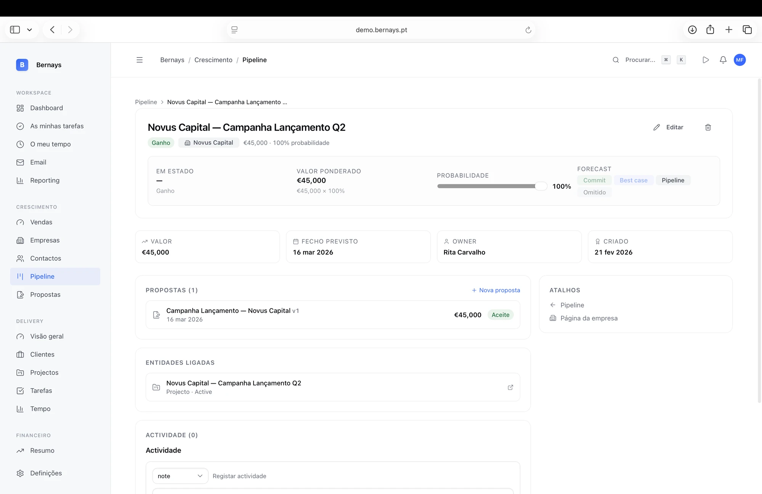
Task: Open the Email section
Action: tap(55, 162)
